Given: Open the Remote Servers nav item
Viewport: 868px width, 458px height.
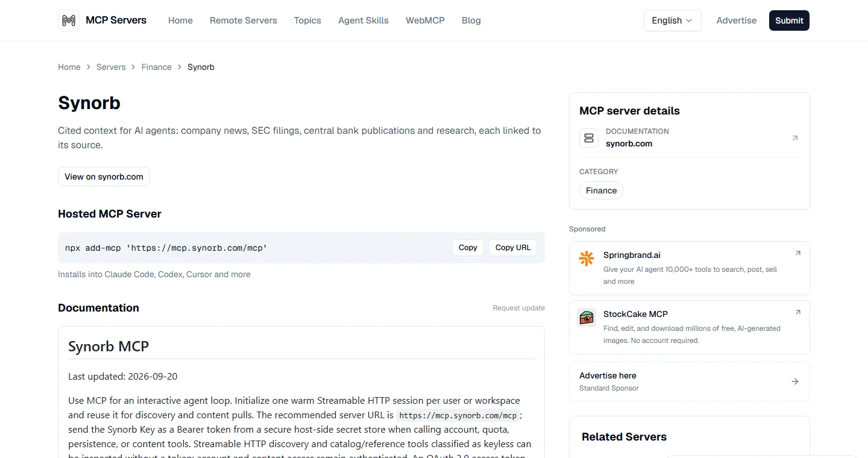Looking at the screenshot, I should 244,20.
